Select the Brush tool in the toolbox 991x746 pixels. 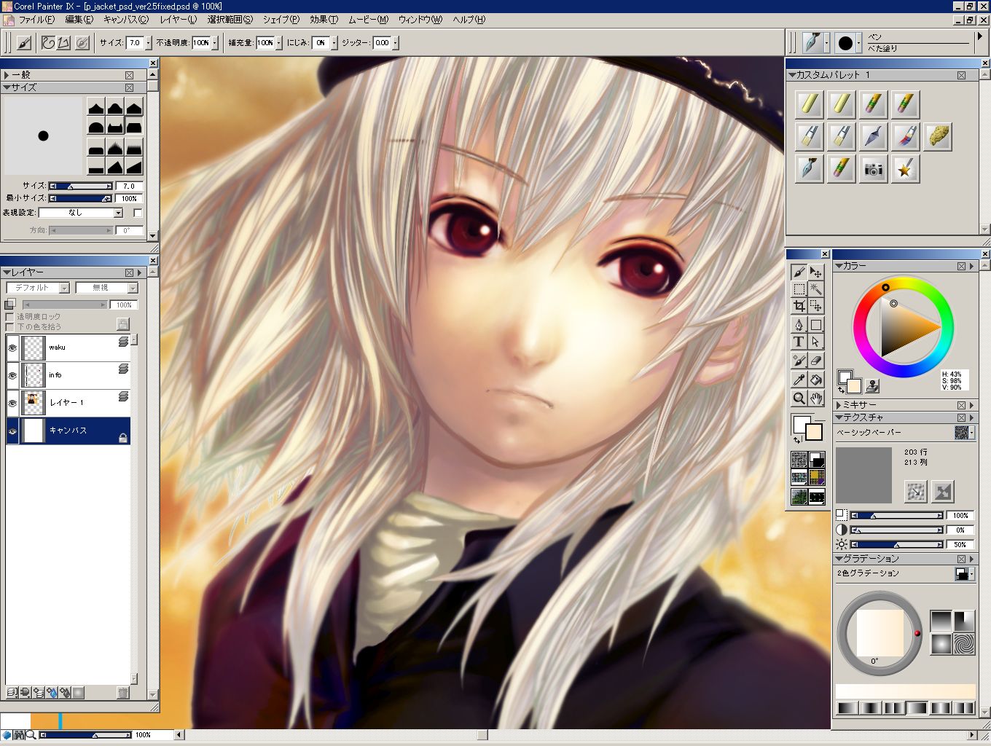tap(799, 272)
